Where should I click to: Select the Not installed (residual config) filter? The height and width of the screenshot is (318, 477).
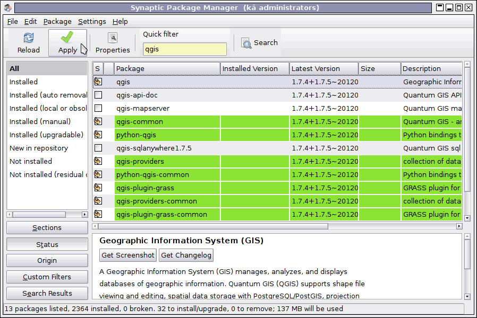(47, 174)
